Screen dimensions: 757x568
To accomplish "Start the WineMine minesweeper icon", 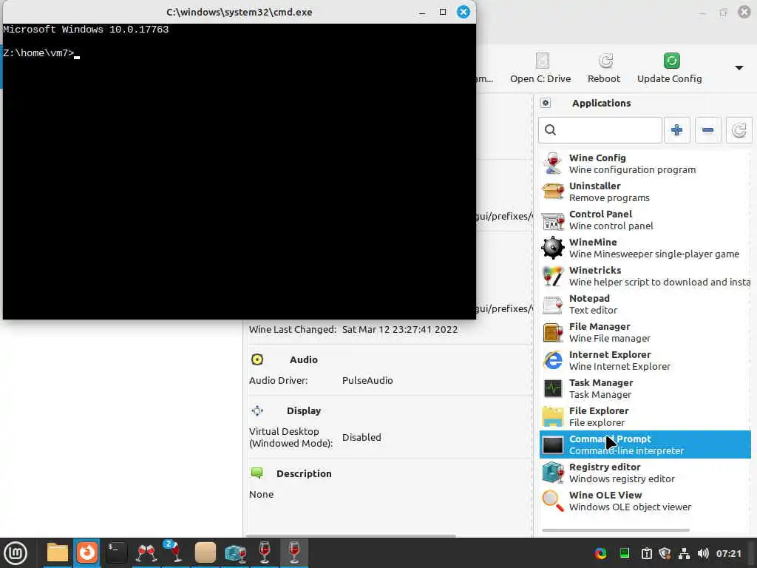I will pos(553,248).
